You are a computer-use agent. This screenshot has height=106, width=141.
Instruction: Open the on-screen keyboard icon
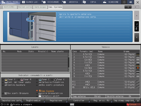[x=72, y=104]
